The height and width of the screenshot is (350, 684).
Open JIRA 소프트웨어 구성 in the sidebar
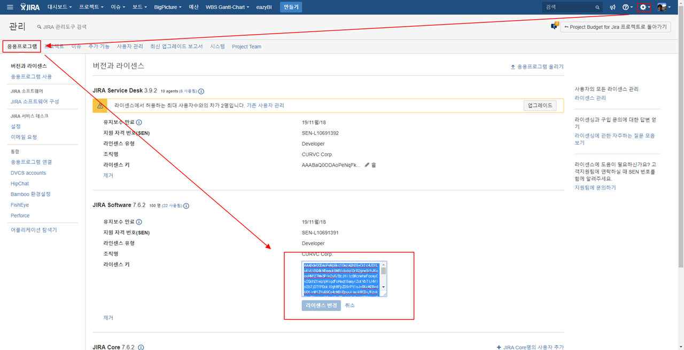tap(35, 101)
